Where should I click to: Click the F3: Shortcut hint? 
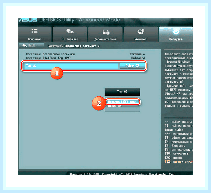point(175,146)
